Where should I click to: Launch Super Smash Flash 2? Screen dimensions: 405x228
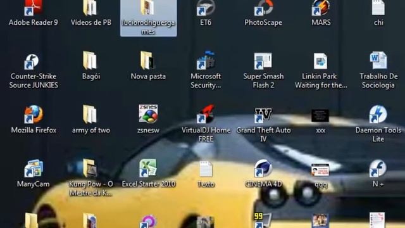click(263, 70)
